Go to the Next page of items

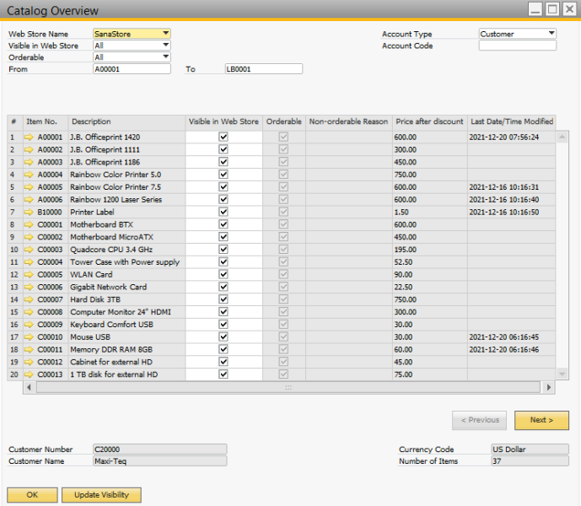coord(541,420)
